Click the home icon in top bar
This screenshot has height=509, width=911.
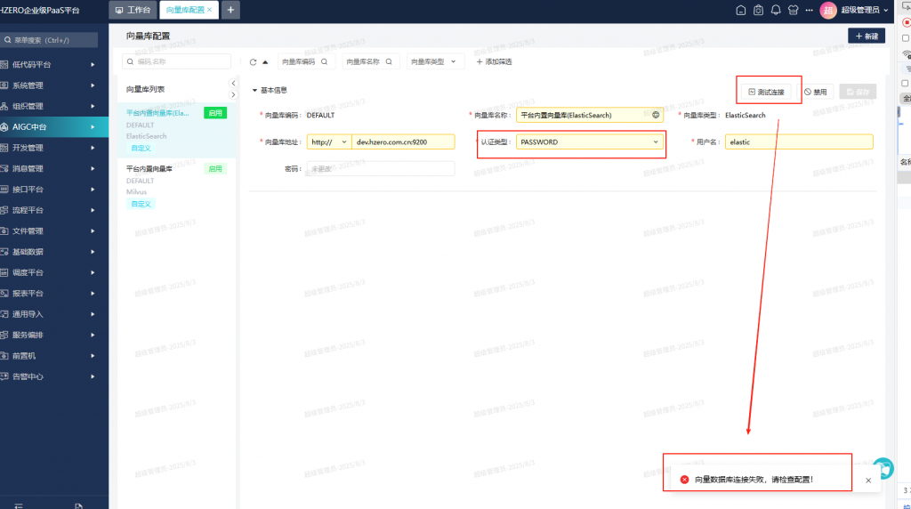click(741, 10)
